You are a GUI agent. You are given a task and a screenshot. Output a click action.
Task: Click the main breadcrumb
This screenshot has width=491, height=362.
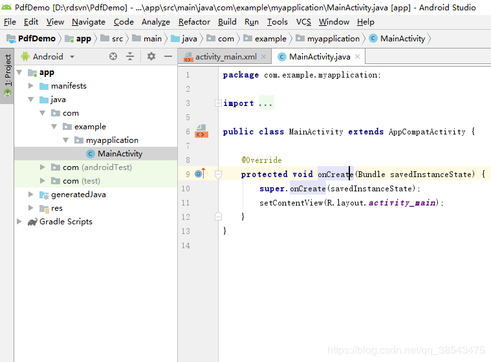point(147,39)
